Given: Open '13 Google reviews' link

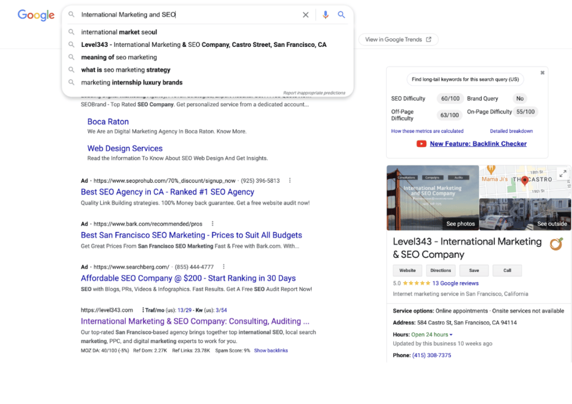Looking at the screenshot, I should click(x=455, y=283).
